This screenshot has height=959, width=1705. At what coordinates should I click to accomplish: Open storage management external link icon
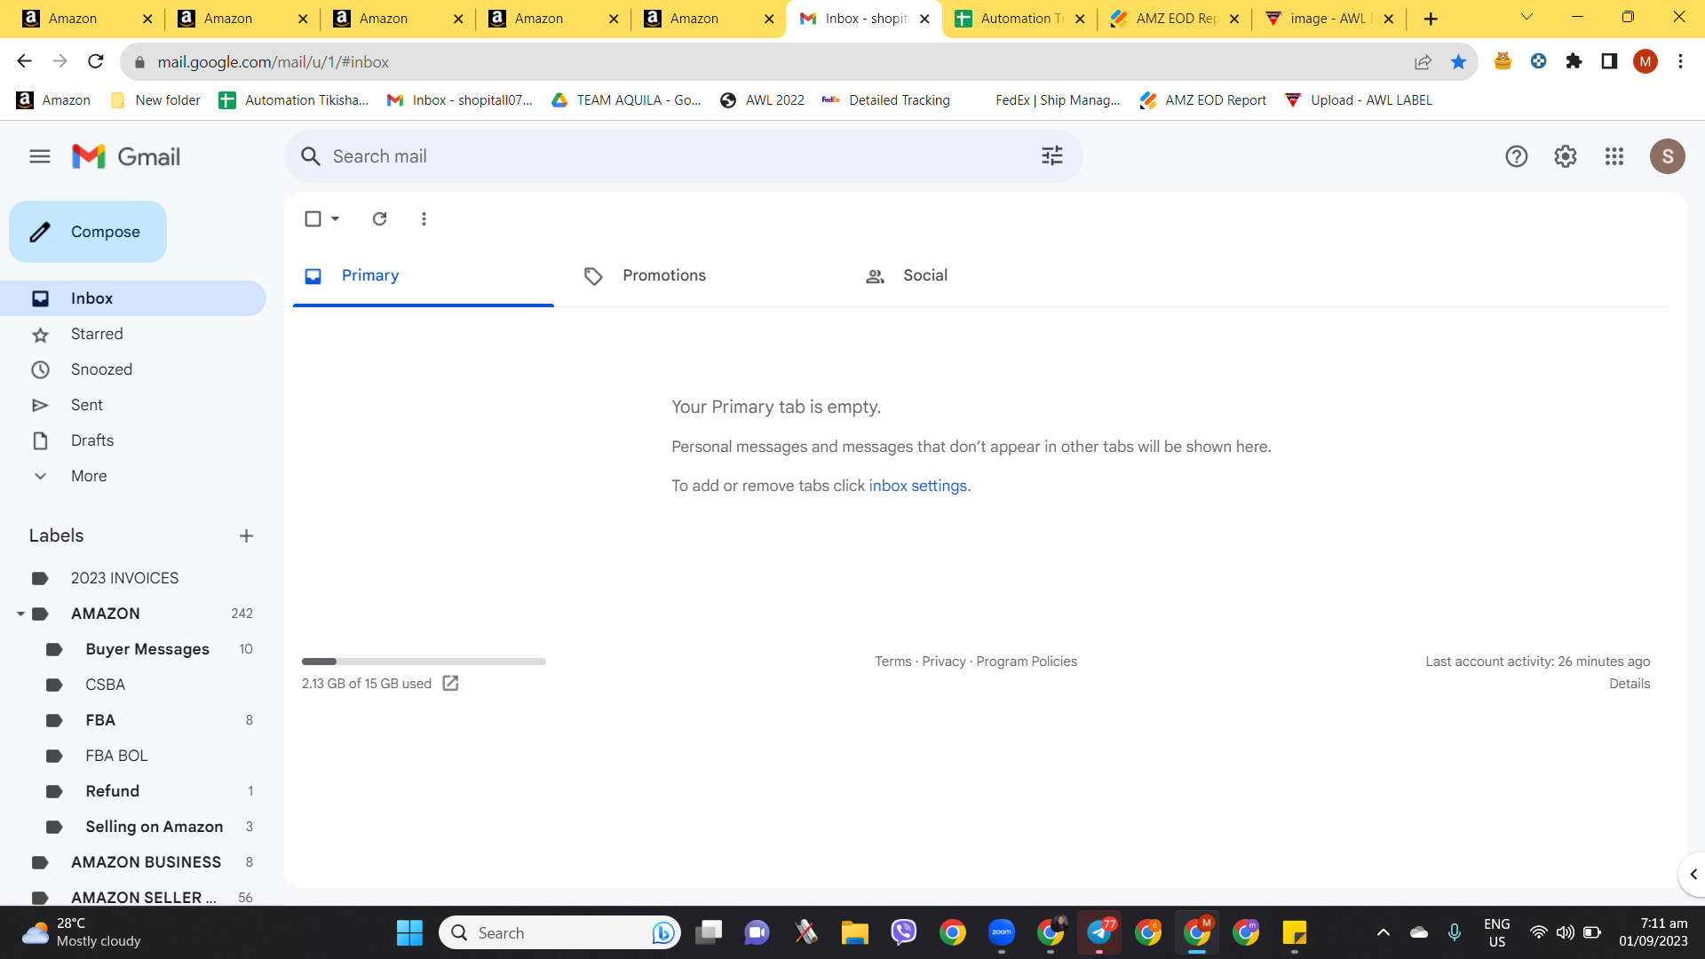(x=450, y=683)
